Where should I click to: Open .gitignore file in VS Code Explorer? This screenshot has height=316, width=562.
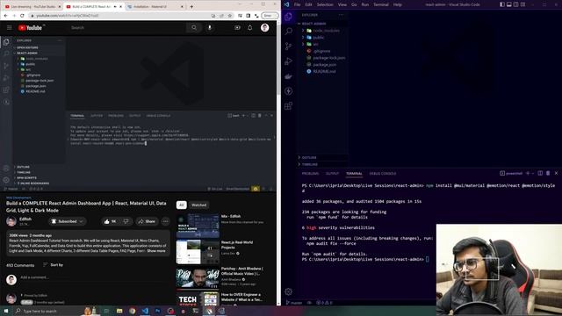tap(322, 51)
